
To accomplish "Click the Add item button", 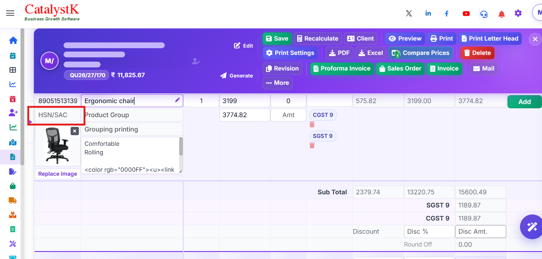I will click(525, 102).
